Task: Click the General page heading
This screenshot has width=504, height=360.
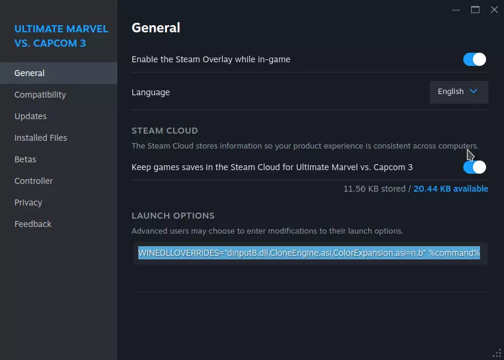Action: [x=156, y=28]
